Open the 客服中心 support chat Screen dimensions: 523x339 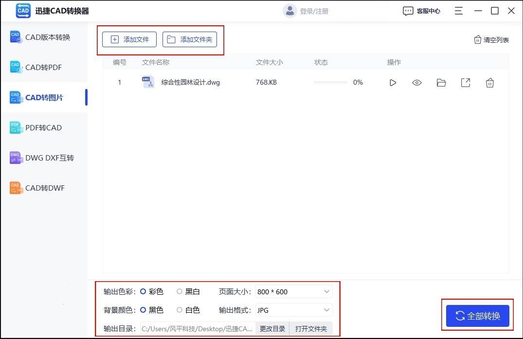(x=422, y=11)
